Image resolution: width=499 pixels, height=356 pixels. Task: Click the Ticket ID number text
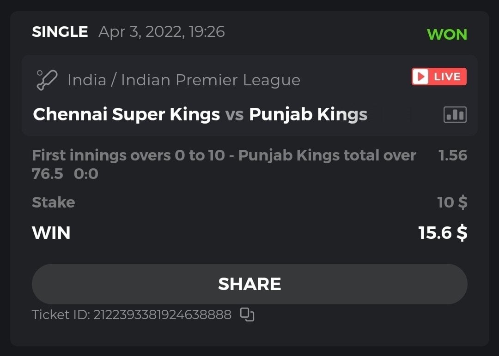point(162,314)
